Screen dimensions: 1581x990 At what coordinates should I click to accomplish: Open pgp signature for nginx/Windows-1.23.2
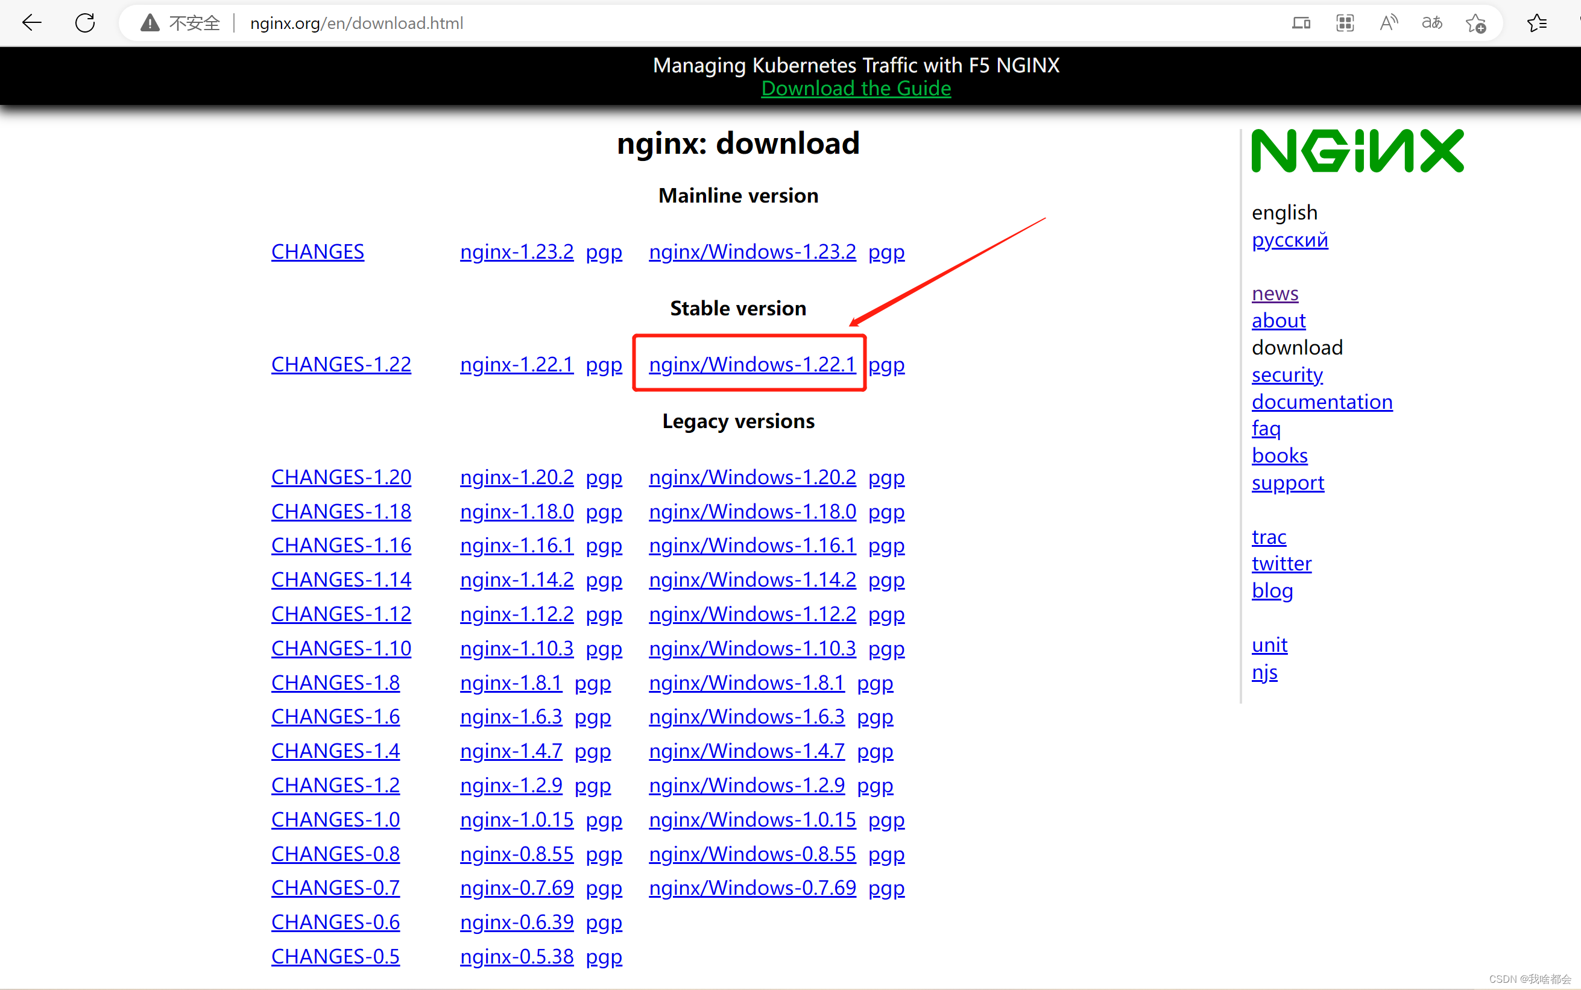click(886, 253)
